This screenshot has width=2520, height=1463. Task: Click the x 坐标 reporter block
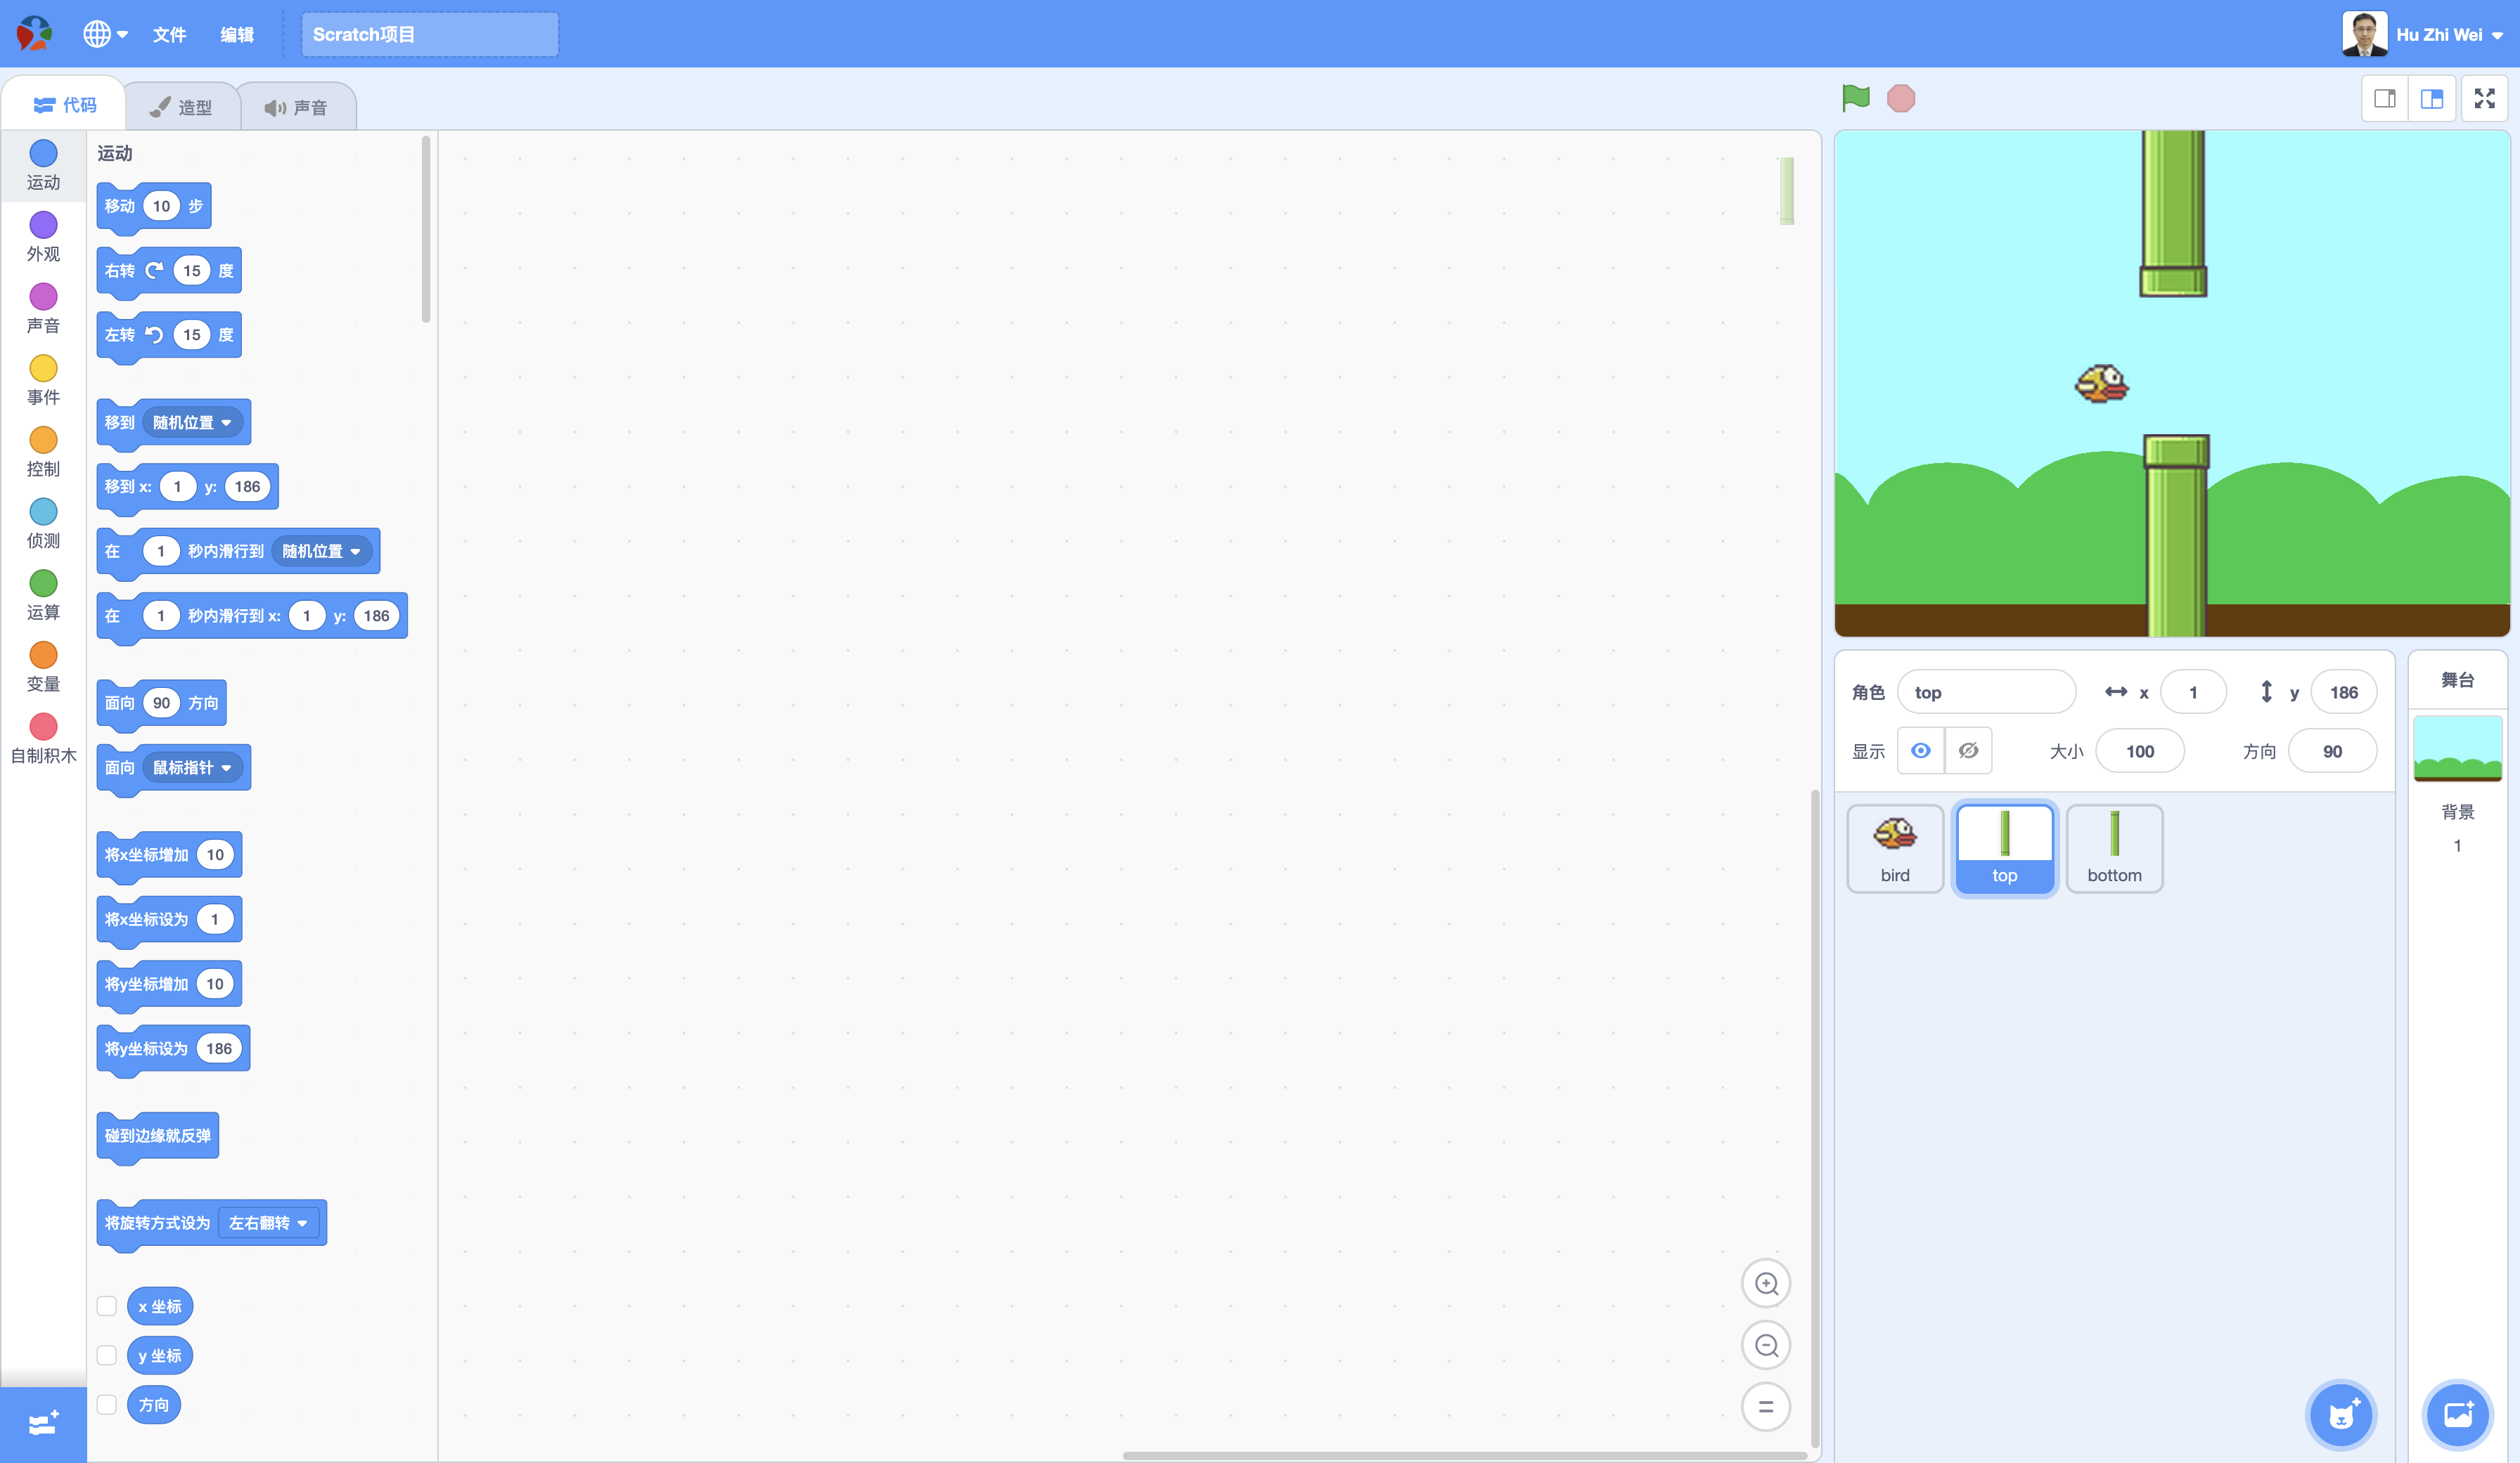point(160,1306)
